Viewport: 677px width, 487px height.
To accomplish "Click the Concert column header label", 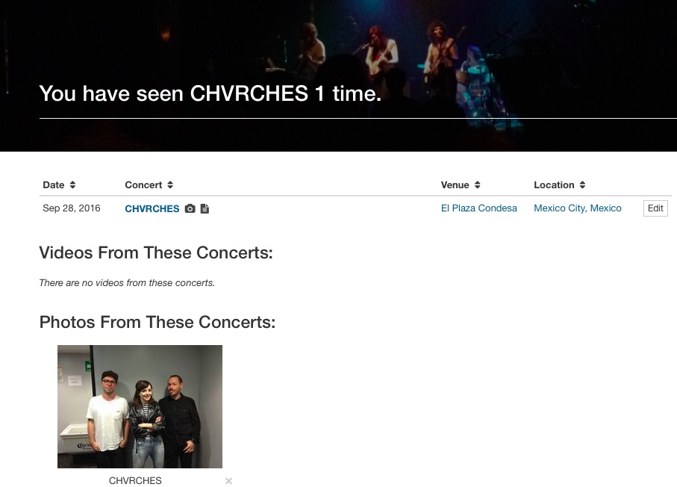I will (x=143, y=185).
